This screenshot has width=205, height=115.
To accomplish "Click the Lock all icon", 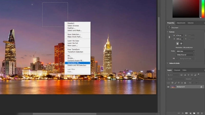I will 185,83.
